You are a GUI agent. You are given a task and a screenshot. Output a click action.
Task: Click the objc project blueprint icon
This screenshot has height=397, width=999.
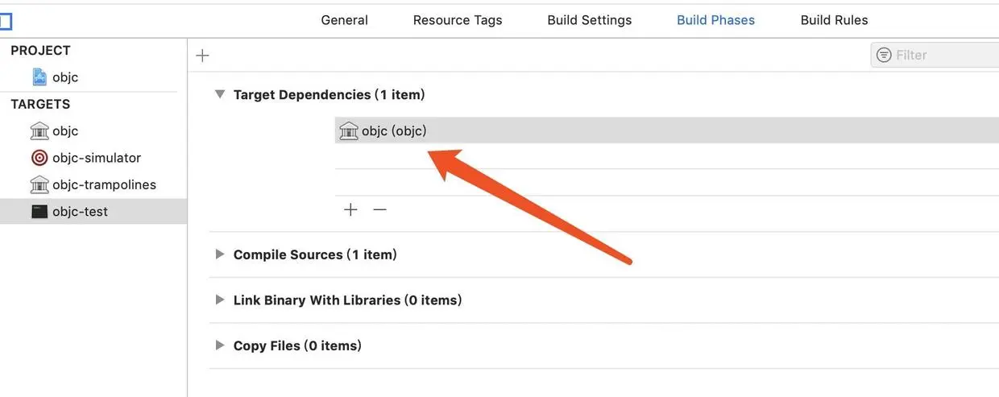(39, 77)
